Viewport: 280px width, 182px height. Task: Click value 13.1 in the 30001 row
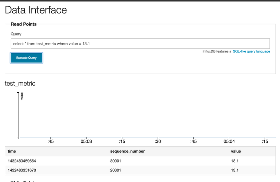point(235,161)
